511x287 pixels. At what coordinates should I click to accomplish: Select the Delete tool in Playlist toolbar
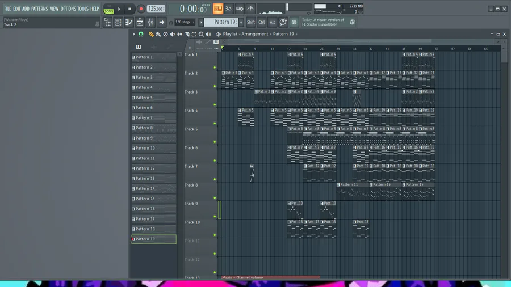[165, 34]
